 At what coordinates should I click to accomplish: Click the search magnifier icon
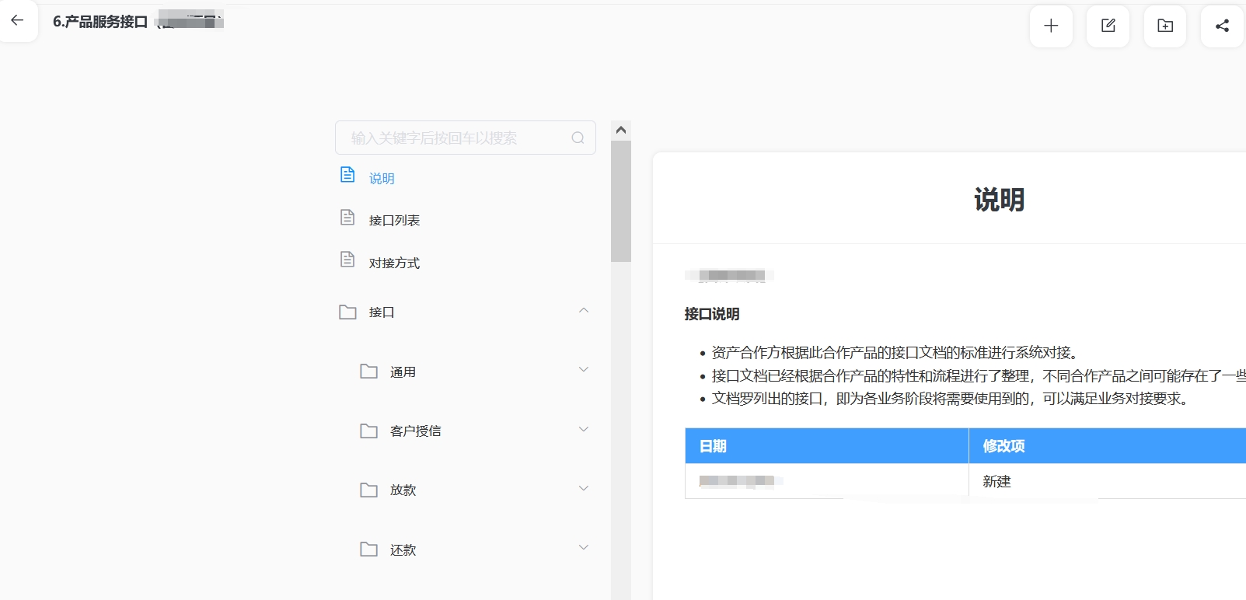pos(578,138)
